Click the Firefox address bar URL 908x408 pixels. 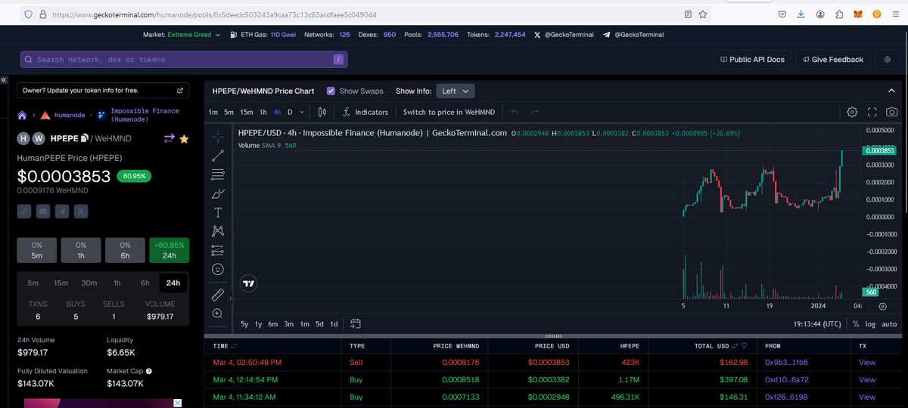pos(214,14)
